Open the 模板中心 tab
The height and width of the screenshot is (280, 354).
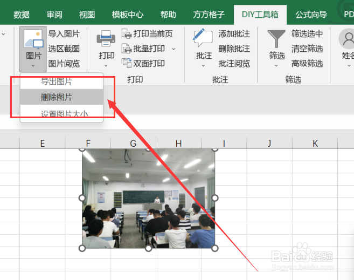[128, 15]
